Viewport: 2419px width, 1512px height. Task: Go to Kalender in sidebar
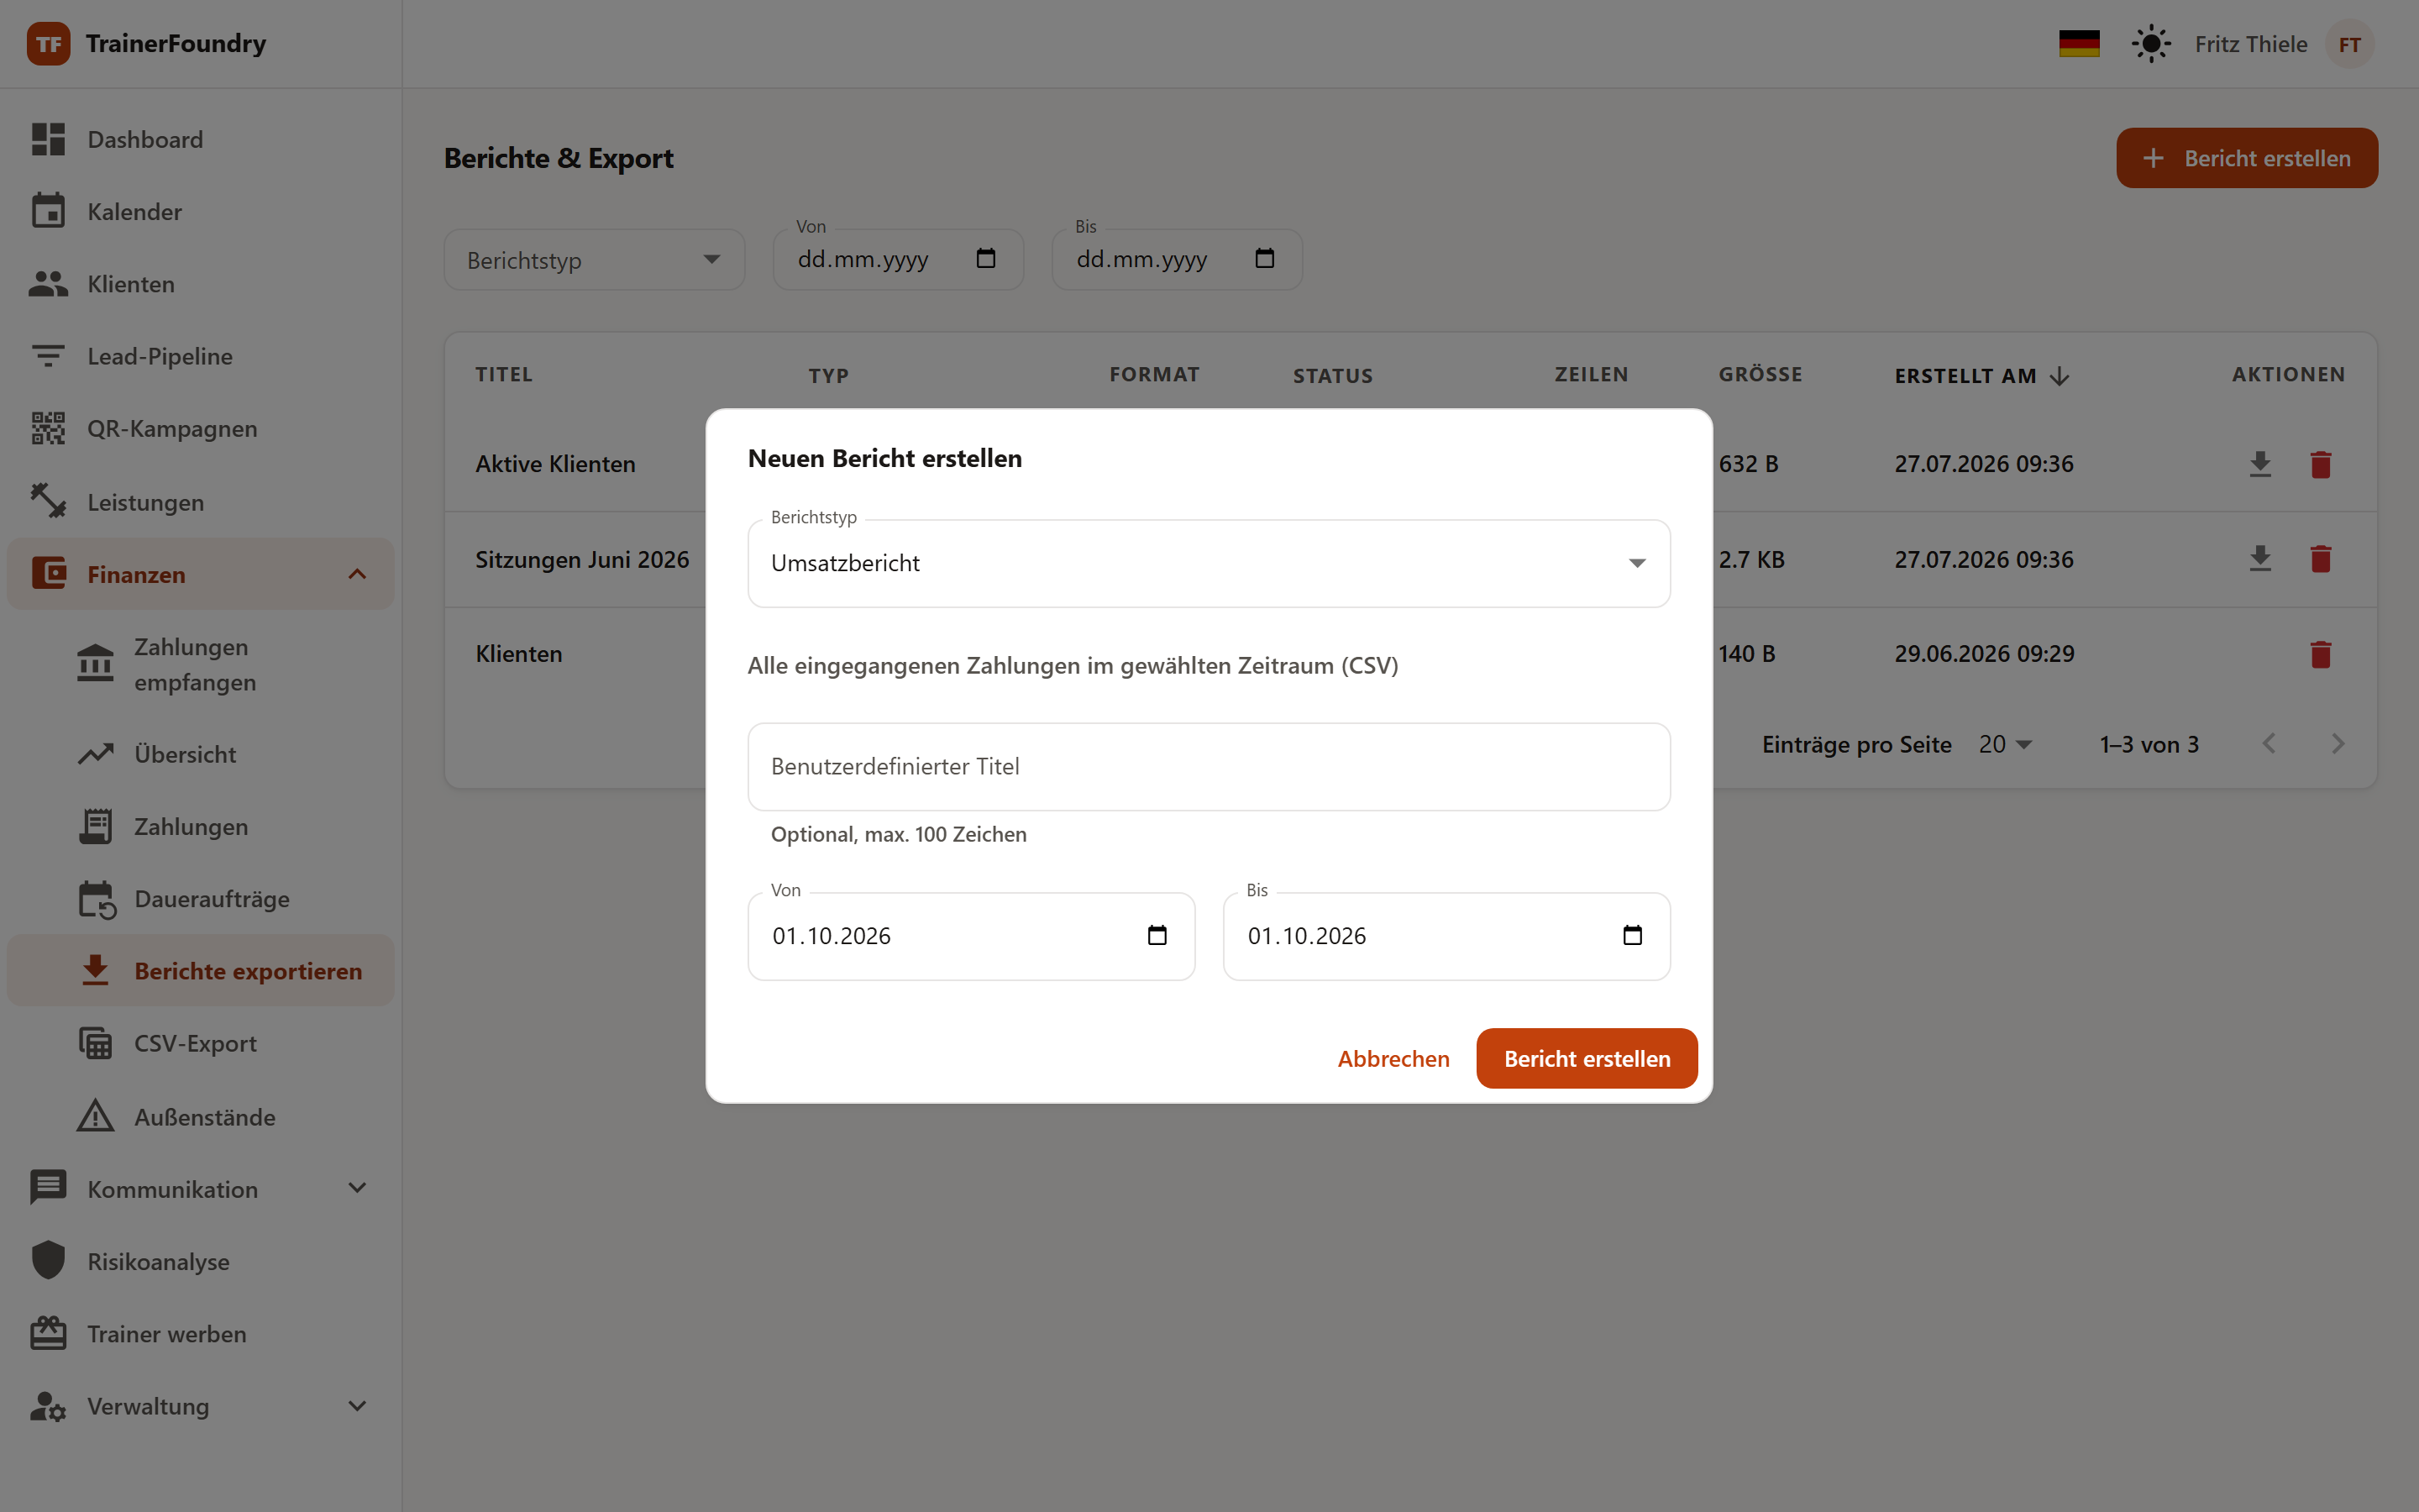200,211
